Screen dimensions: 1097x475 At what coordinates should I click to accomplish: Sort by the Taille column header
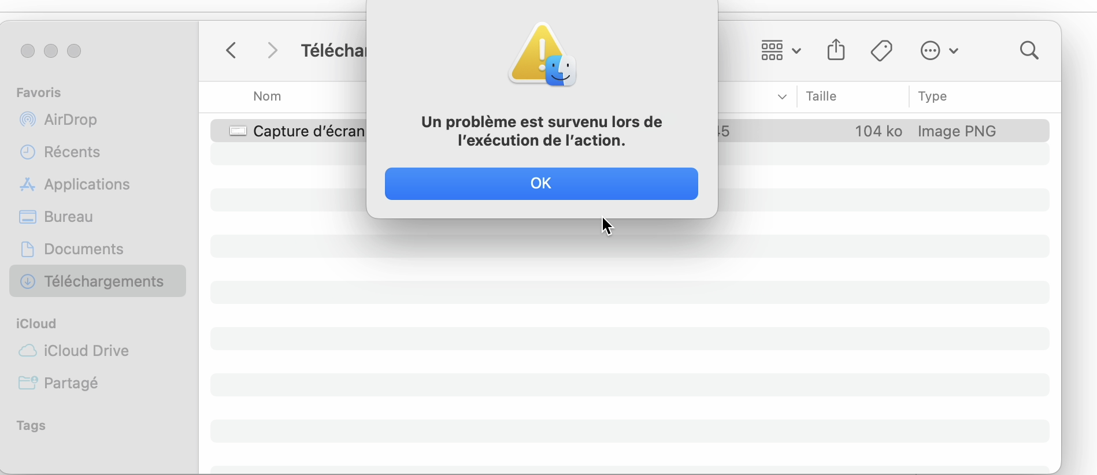pos(821,97)
